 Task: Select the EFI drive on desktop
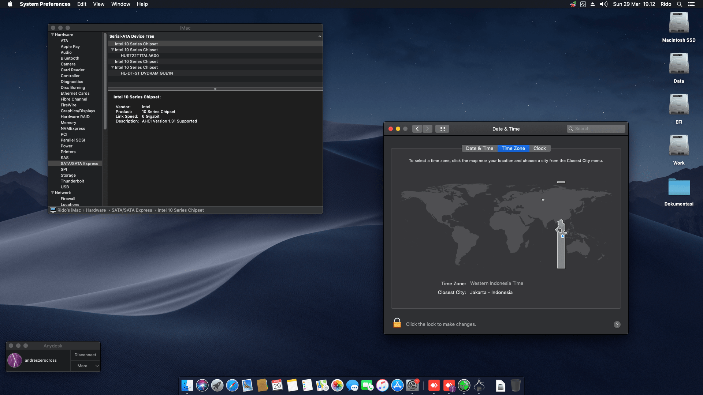[x=679, y=105]
